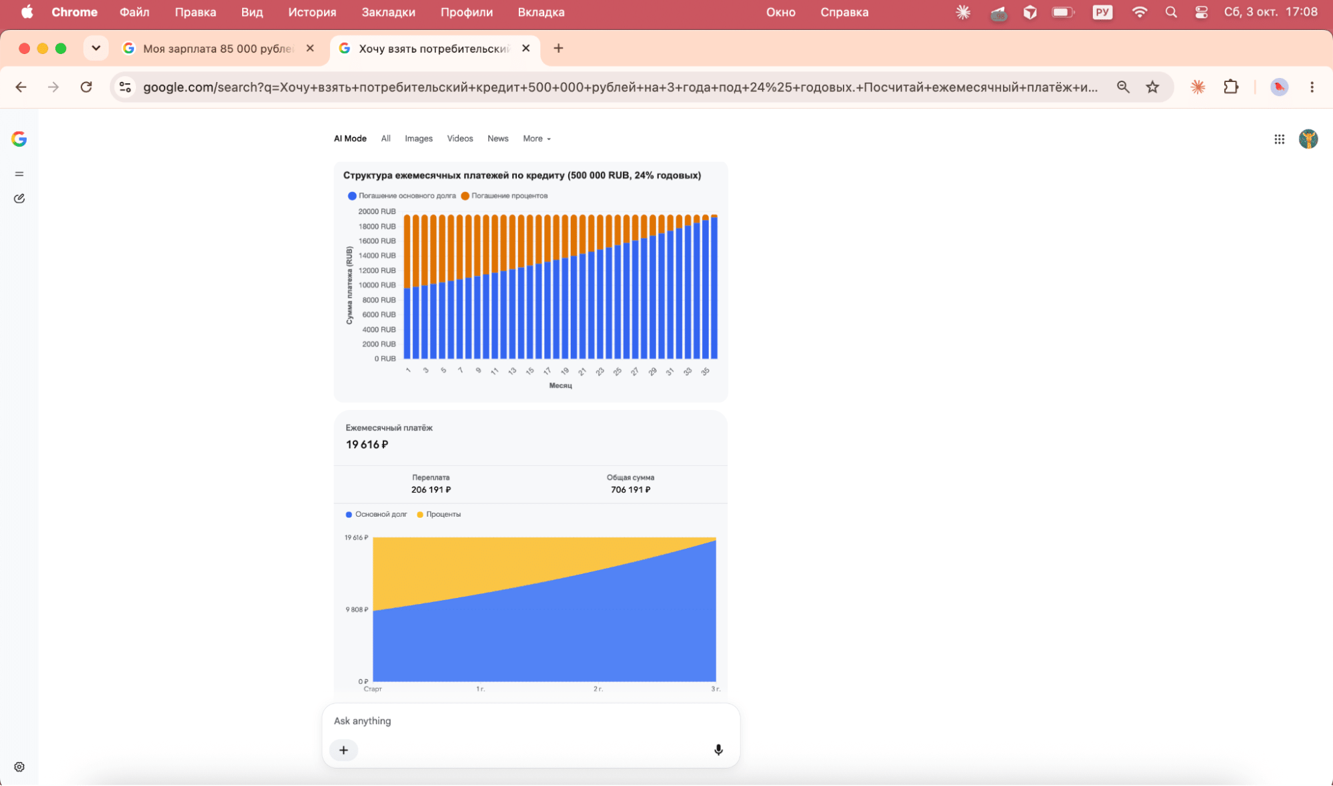Open settings gear at the sidebar bottom
The height and width of the screenshot is (786, 1333).
19,767
